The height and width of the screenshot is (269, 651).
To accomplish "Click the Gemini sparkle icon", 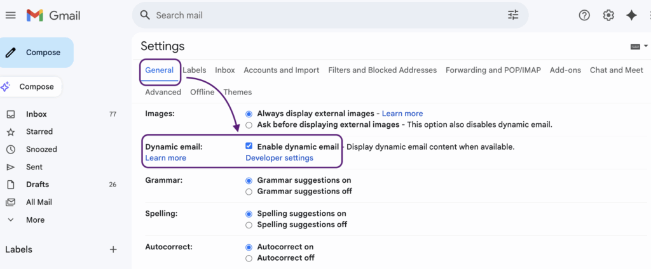I will tap(631, 15).
